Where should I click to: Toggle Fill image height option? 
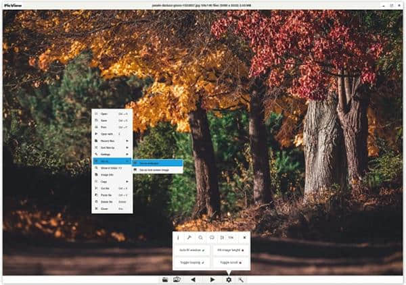click(230, 250)
